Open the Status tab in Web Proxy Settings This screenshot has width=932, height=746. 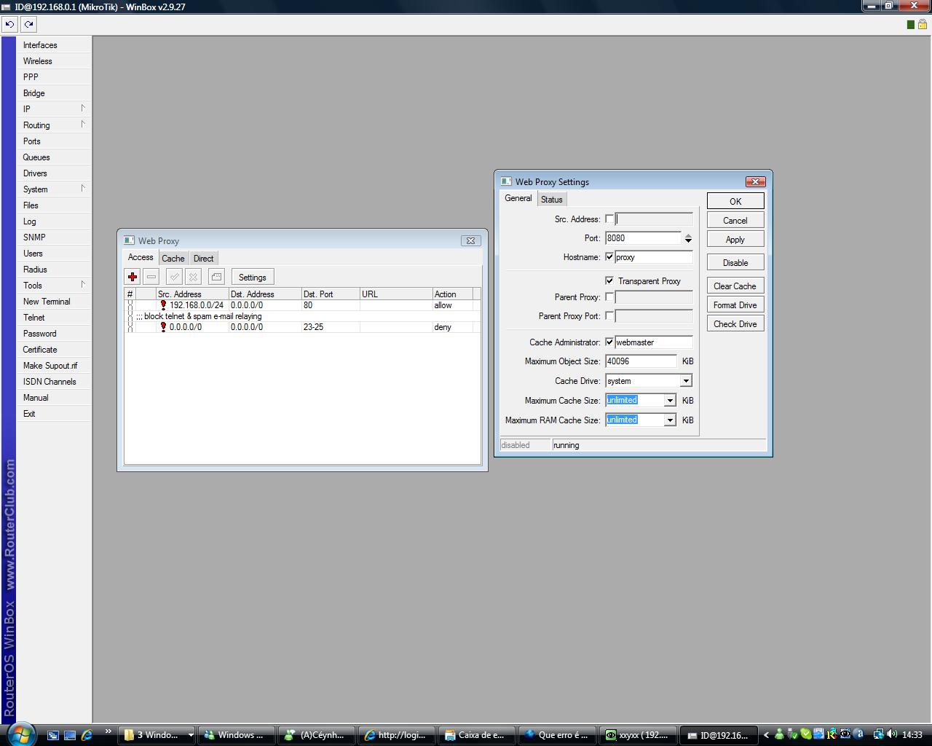552,200
